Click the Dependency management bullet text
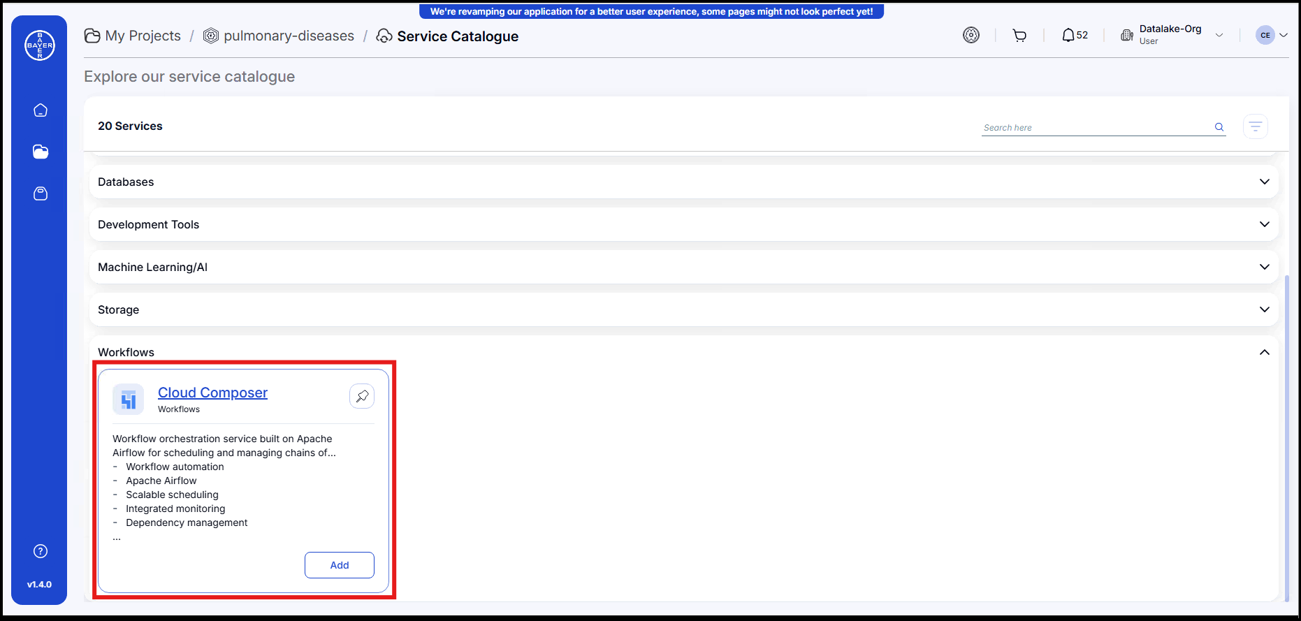 pyautogui.click(x=187, y=523)
